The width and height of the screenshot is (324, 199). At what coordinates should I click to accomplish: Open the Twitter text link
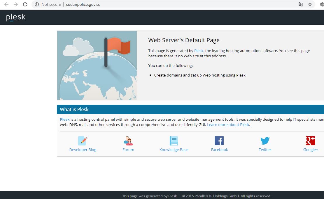click(x=265, y=150)
